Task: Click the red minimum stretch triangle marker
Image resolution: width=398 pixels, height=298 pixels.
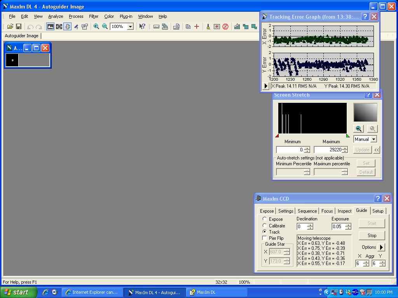Action: [x=277, y=136]
